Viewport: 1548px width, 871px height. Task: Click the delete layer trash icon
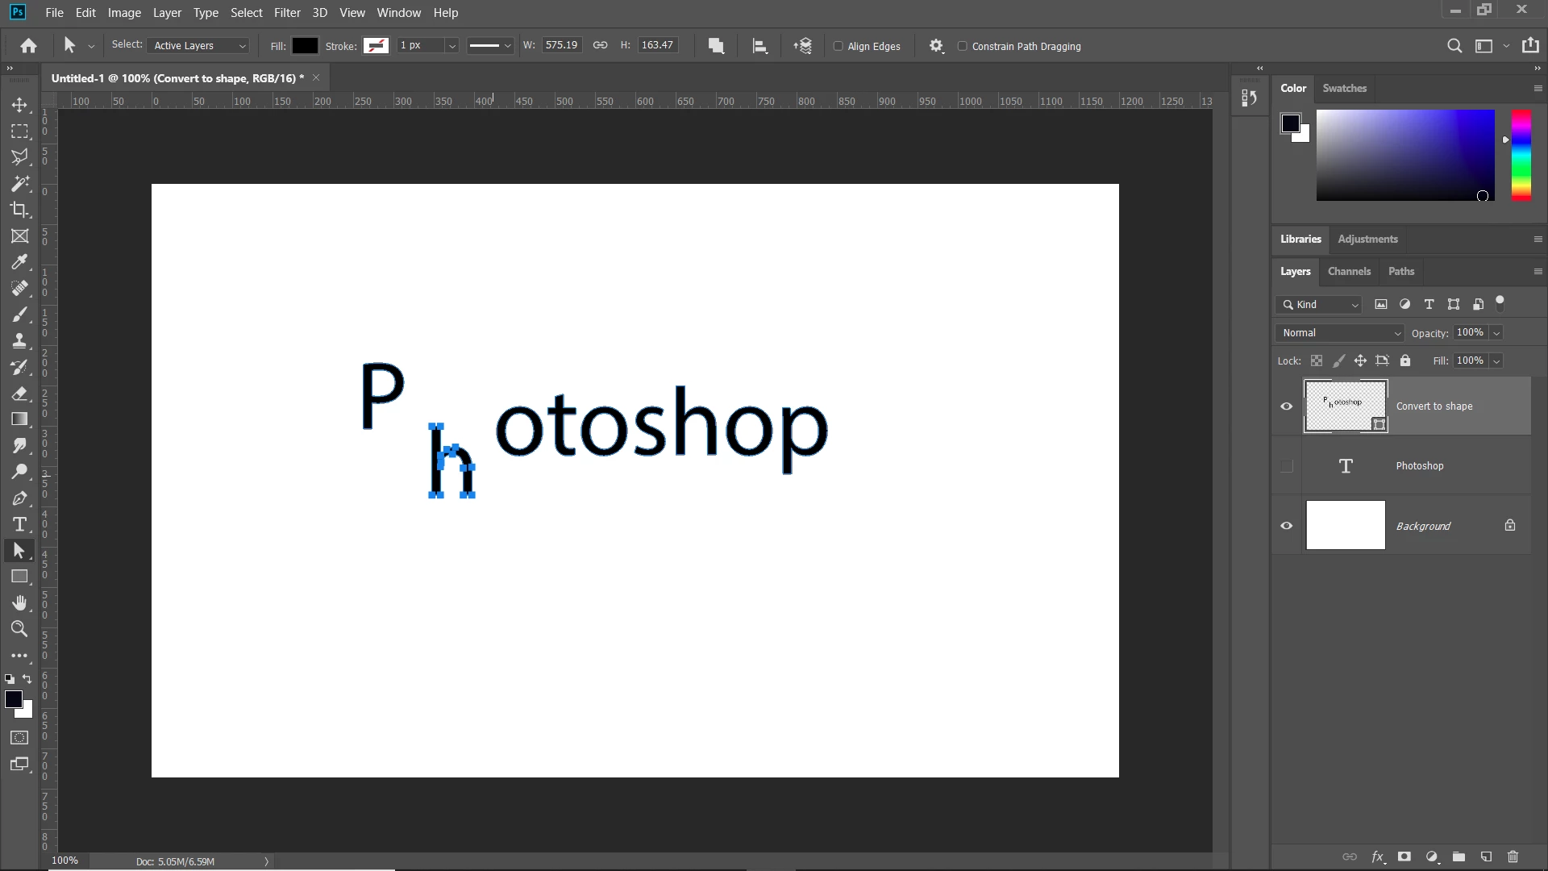1513,856
